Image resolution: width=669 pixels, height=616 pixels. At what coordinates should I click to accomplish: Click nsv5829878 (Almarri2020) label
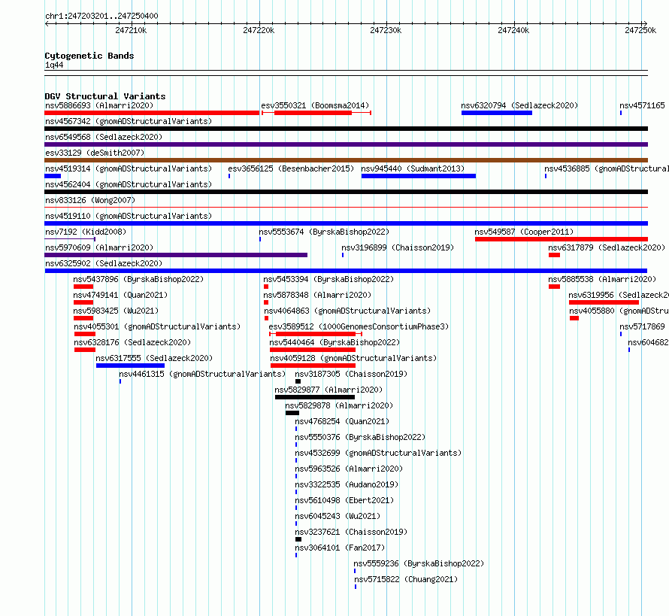click(x=339, y=405)
